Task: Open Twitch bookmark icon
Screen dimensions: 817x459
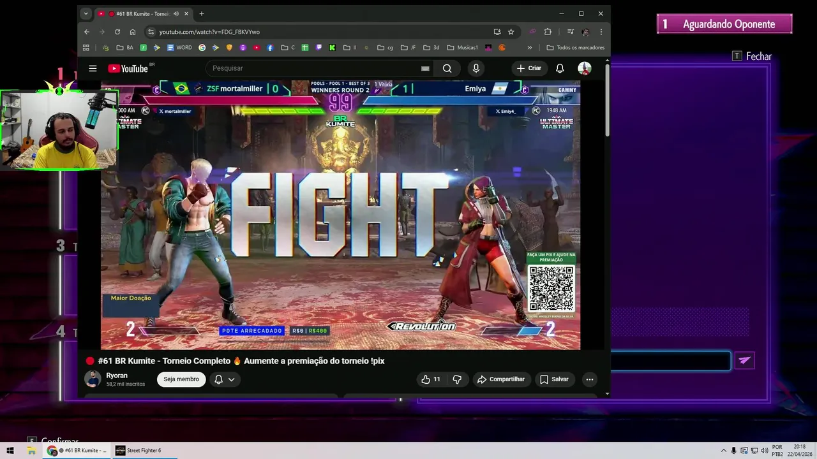Action: tap(319, 48)
